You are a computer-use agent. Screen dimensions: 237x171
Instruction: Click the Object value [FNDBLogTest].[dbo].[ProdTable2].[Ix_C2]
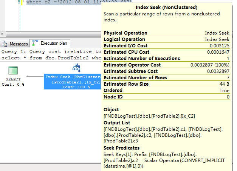[149, 116]
